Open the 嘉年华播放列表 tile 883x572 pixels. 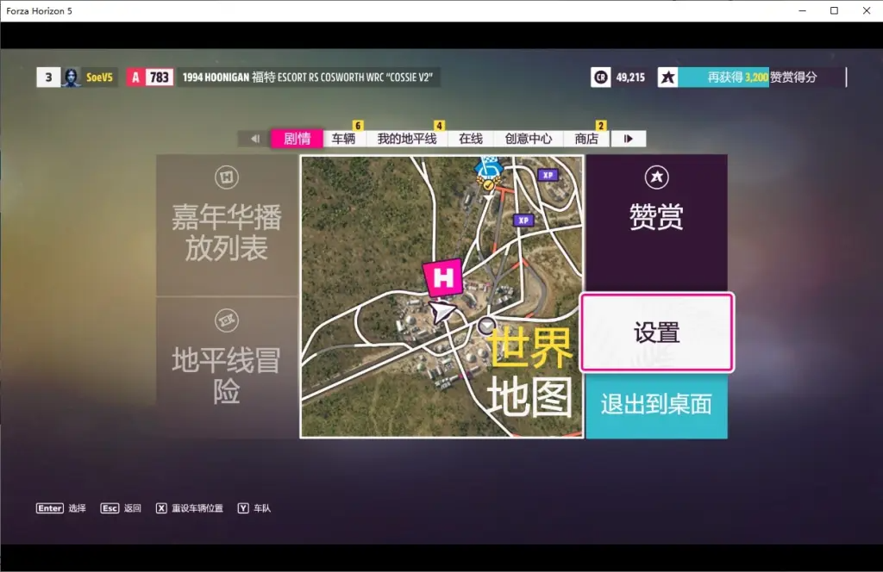(x=227, y=225)
